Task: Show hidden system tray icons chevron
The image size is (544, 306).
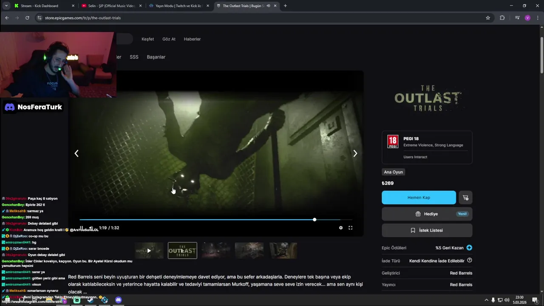Action: click(x=486, y=300)
